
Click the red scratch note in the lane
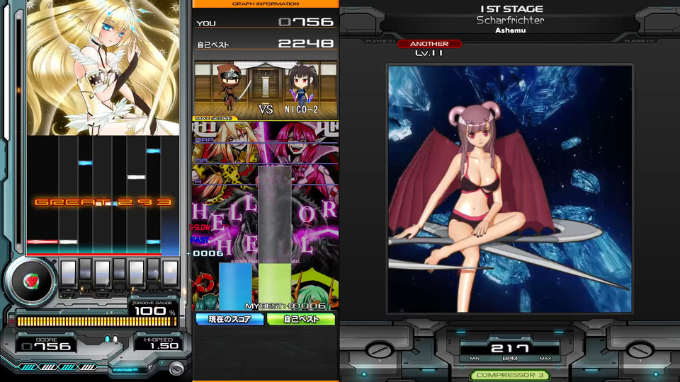pos(42,242)
